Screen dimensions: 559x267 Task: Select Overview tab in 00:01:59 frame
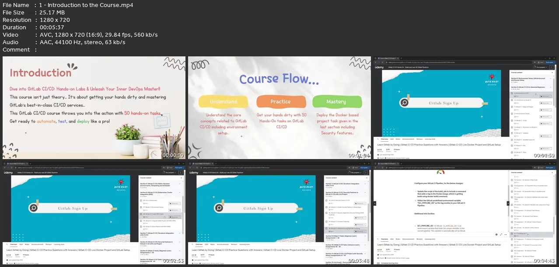pyautogui.click(x=384, y=139)
